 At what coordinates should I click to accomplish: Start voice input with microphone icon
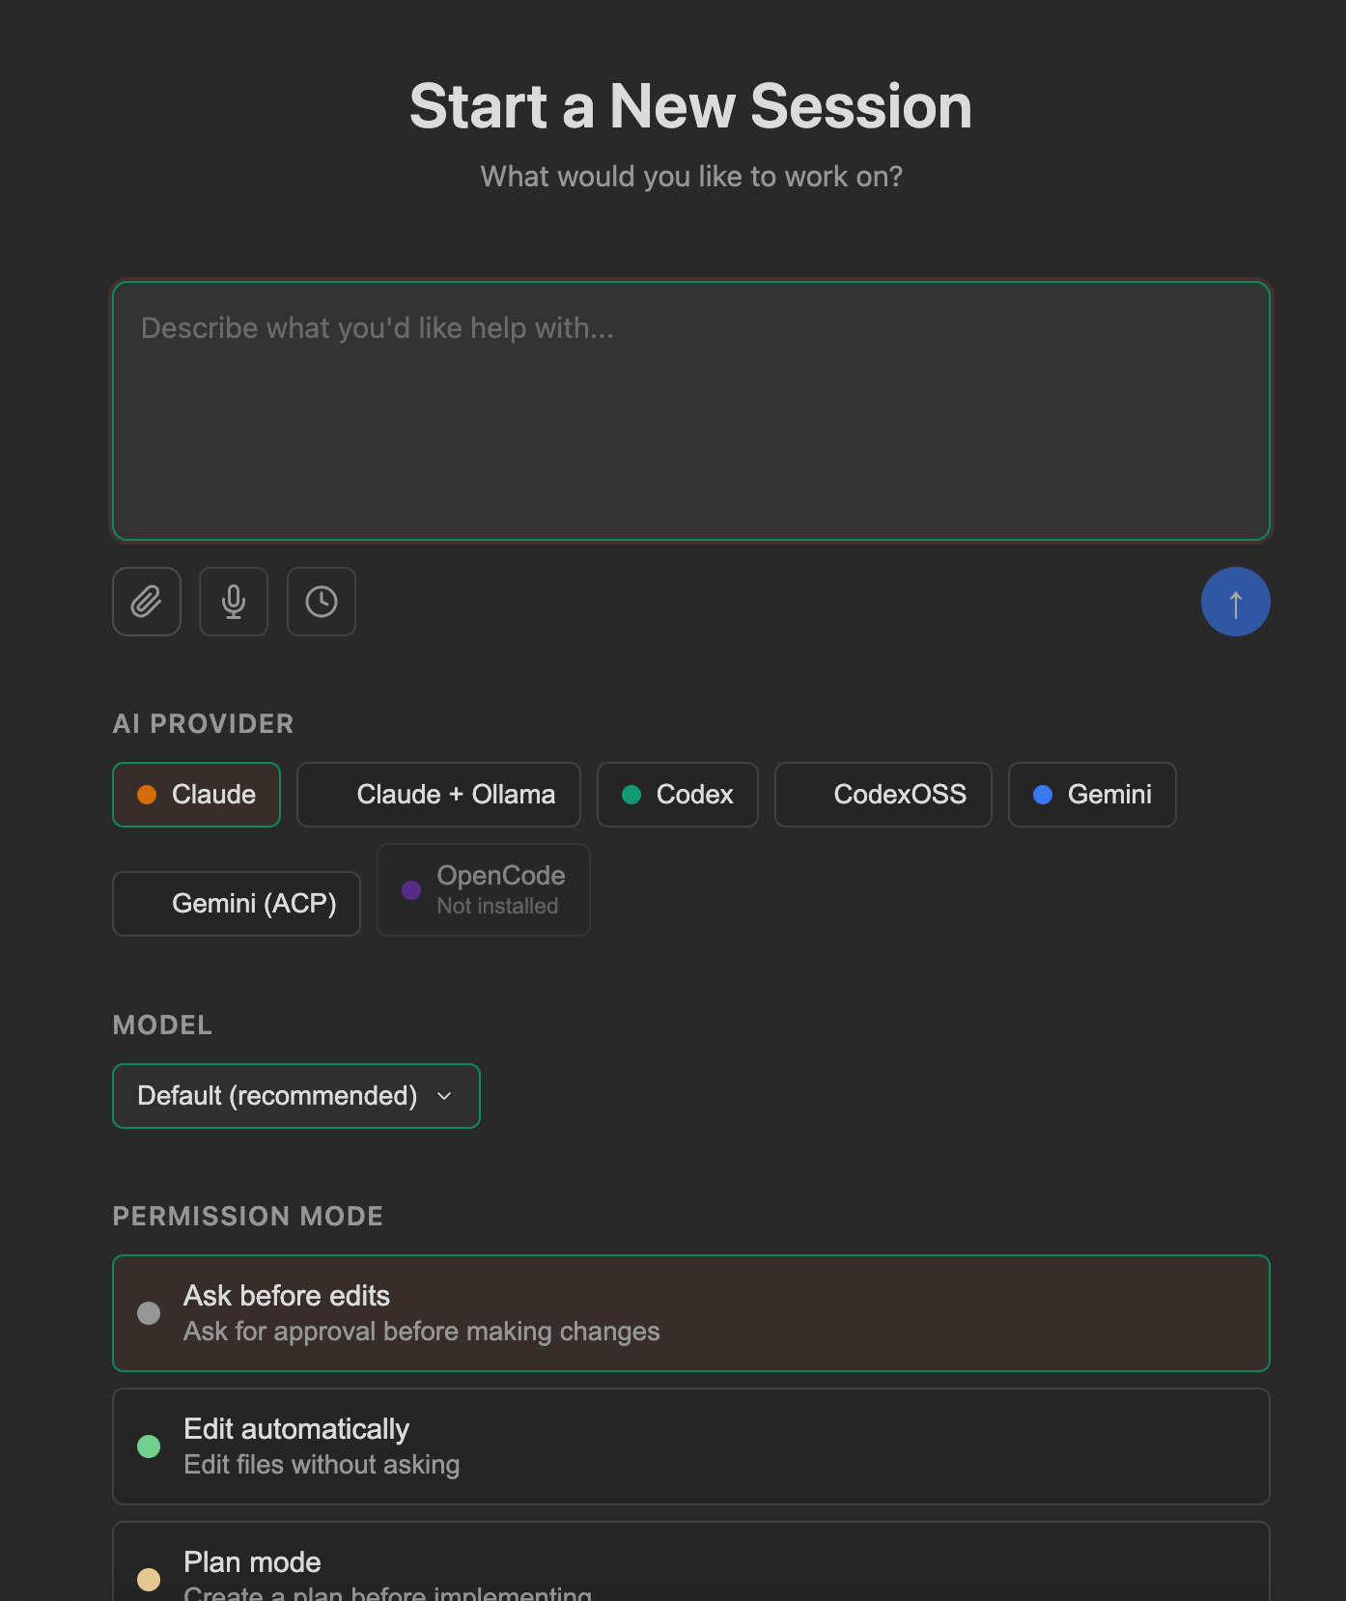234,602
